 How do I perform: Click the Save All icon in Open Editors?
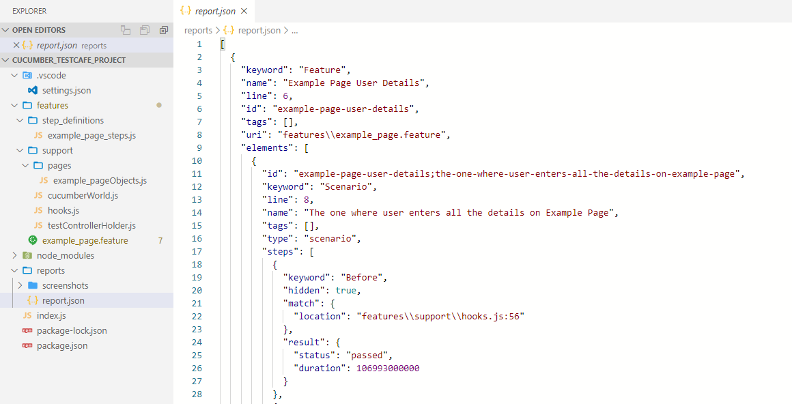(145, 30)
